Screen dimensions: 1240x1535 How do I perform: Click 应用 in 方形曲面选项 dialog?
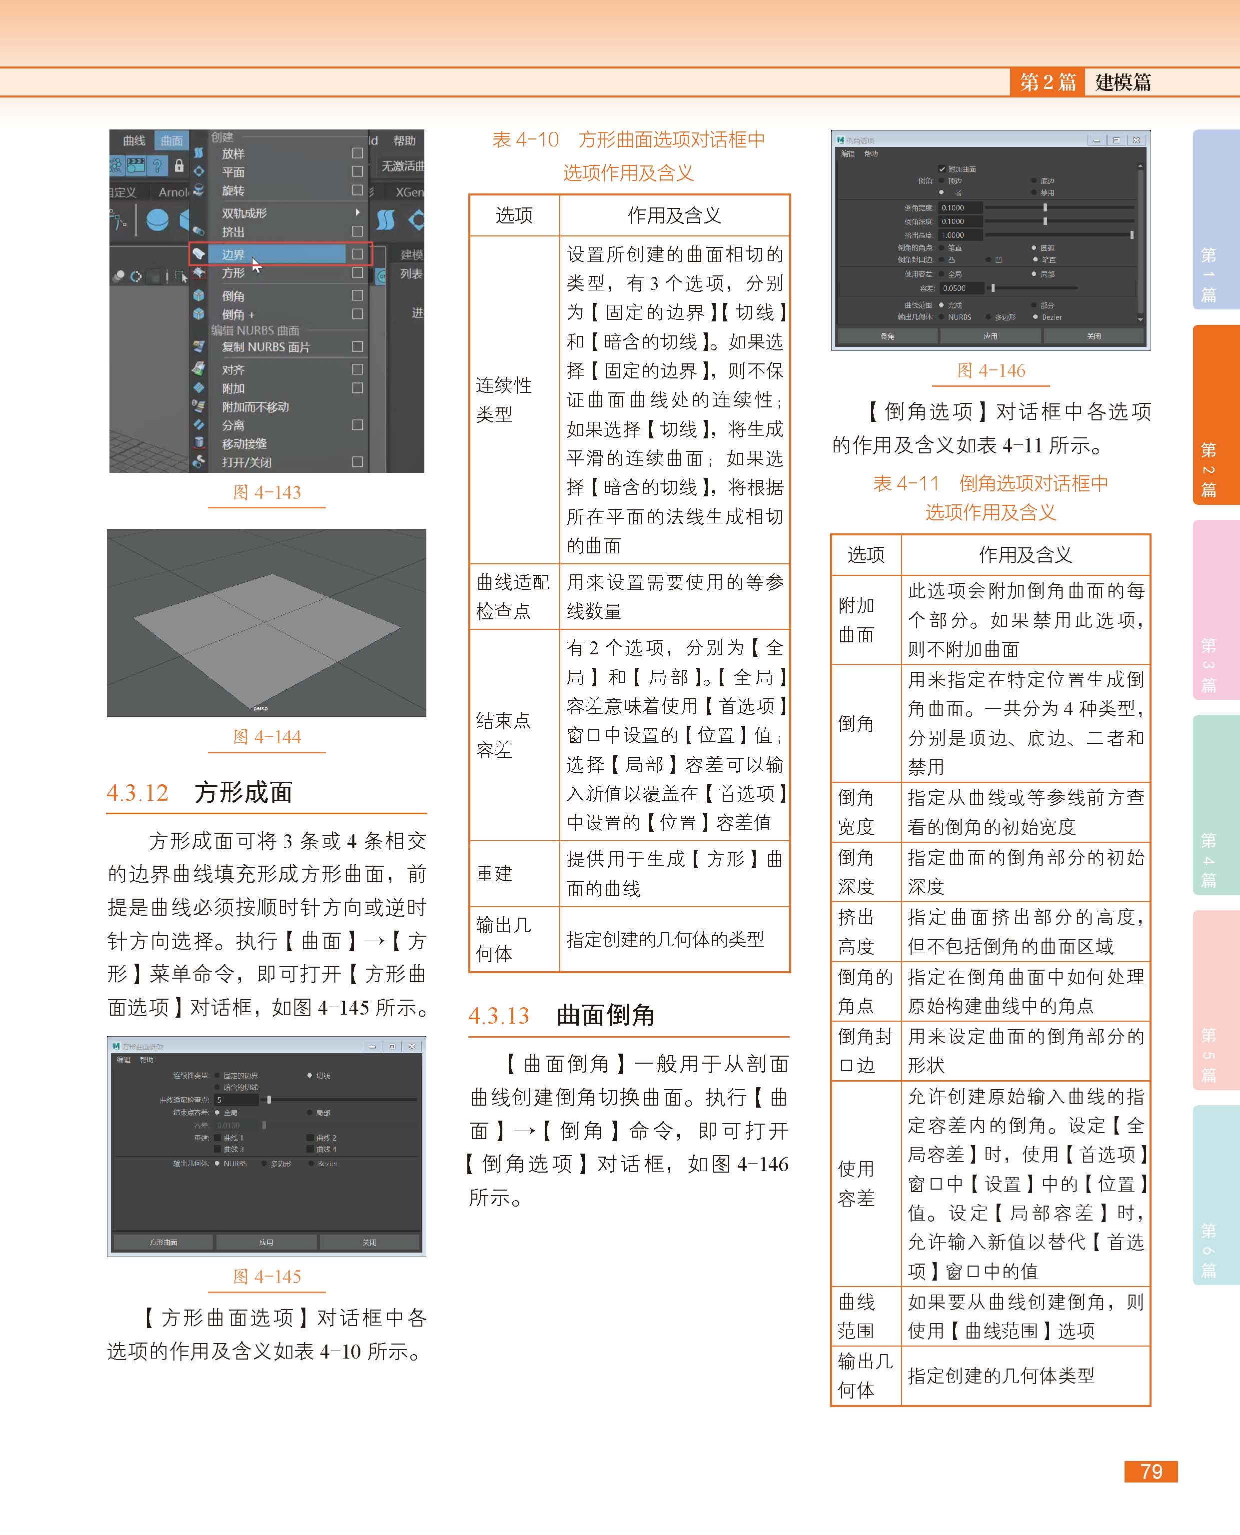point(266,1242)
